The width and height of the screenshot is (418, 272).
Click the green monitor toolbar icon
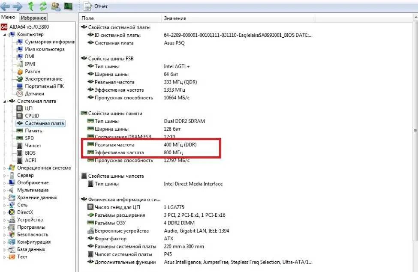(x=69, y=6)
